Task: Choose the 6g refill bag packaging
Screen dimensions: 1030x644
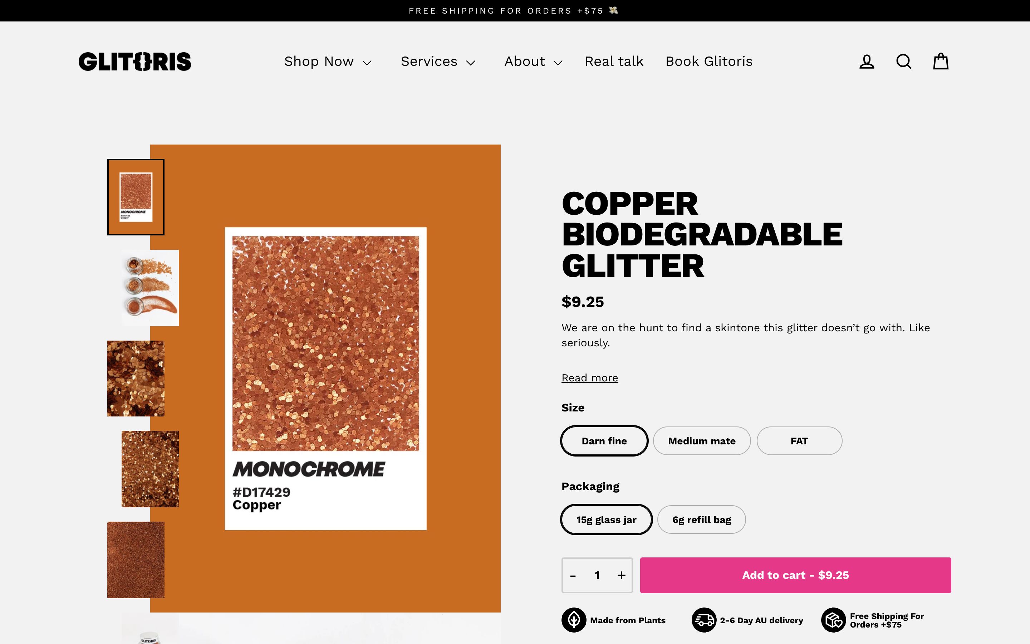Action: pos(701,519)
